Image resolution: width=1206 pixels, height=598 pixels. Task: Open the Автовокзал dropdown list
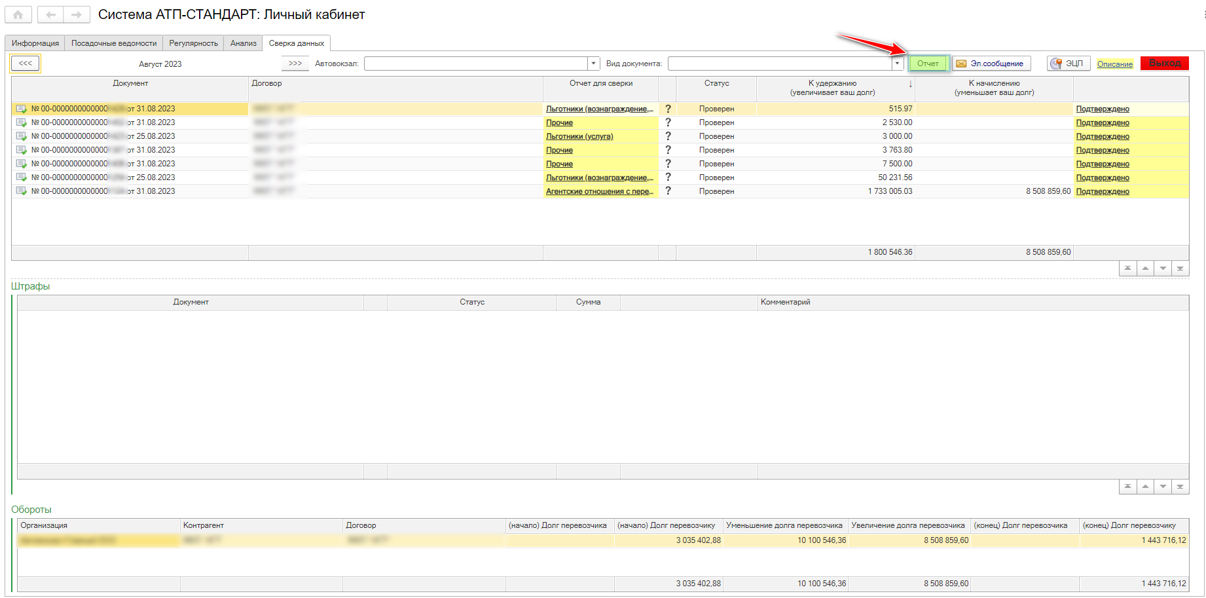click(x=593, y=64)
